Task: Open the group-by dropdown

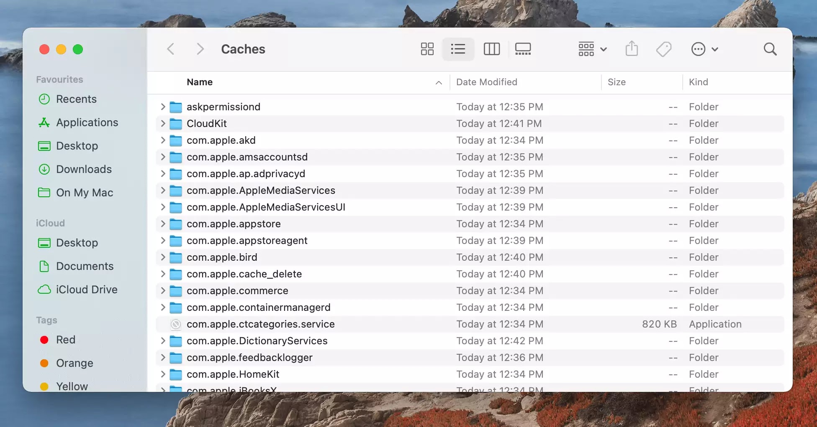Action: click(592, 49)
